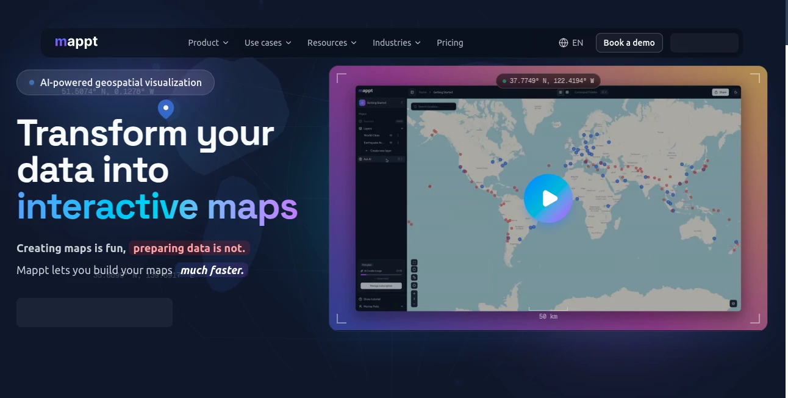
Task: Click the AI Credits Usage progress bar
Action: point(381,275)
